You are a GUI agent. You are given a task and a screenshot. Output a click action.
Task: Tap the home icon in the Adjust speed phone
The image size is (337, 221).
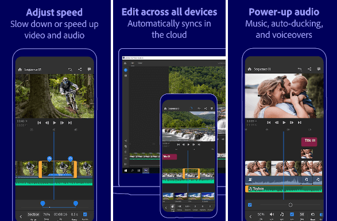click(x=20, y=69)
